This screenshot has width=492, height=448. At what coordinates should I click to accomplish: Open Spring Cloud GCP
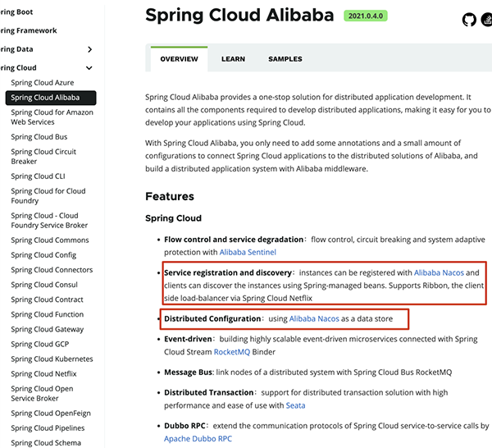point(40,344)
